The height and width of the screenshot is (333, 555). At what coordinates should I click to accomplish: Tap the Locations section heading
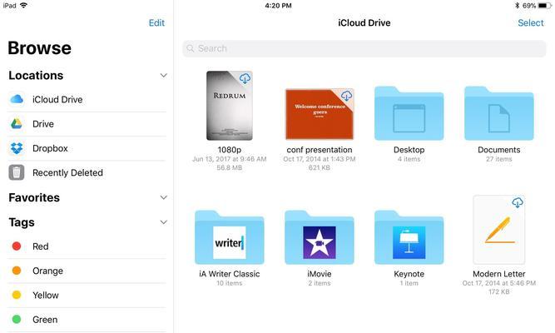[36, 76]
